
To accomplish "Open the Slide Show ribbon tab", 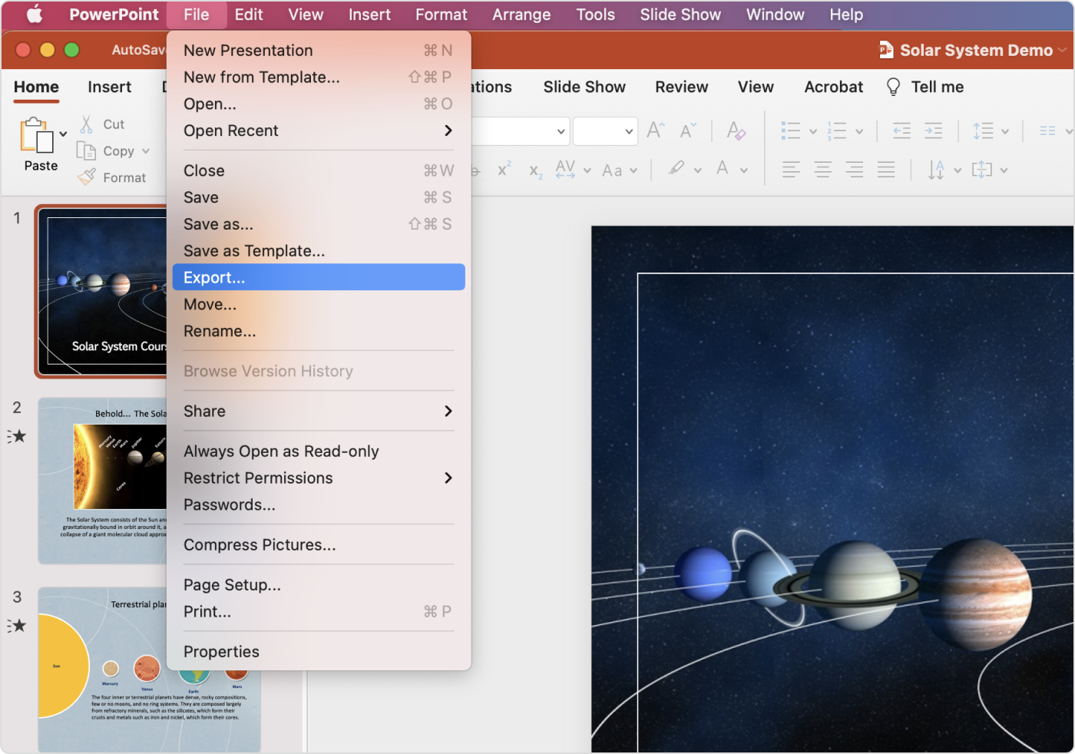I will [x=584, y=87].
